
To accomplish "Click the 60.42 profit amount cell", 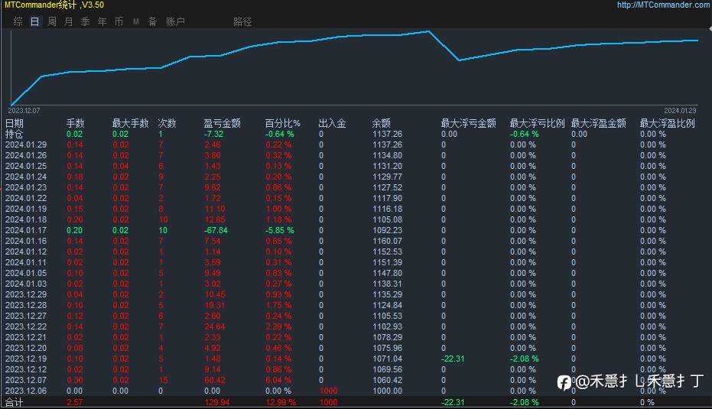I will 215,381.
